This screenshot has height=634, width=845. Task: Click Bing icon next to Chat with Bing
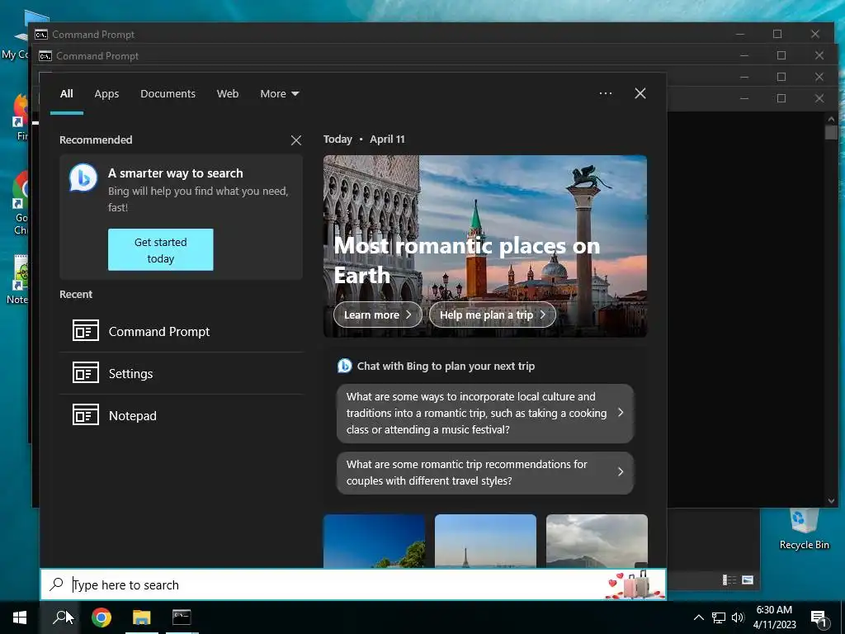[344, 366]
